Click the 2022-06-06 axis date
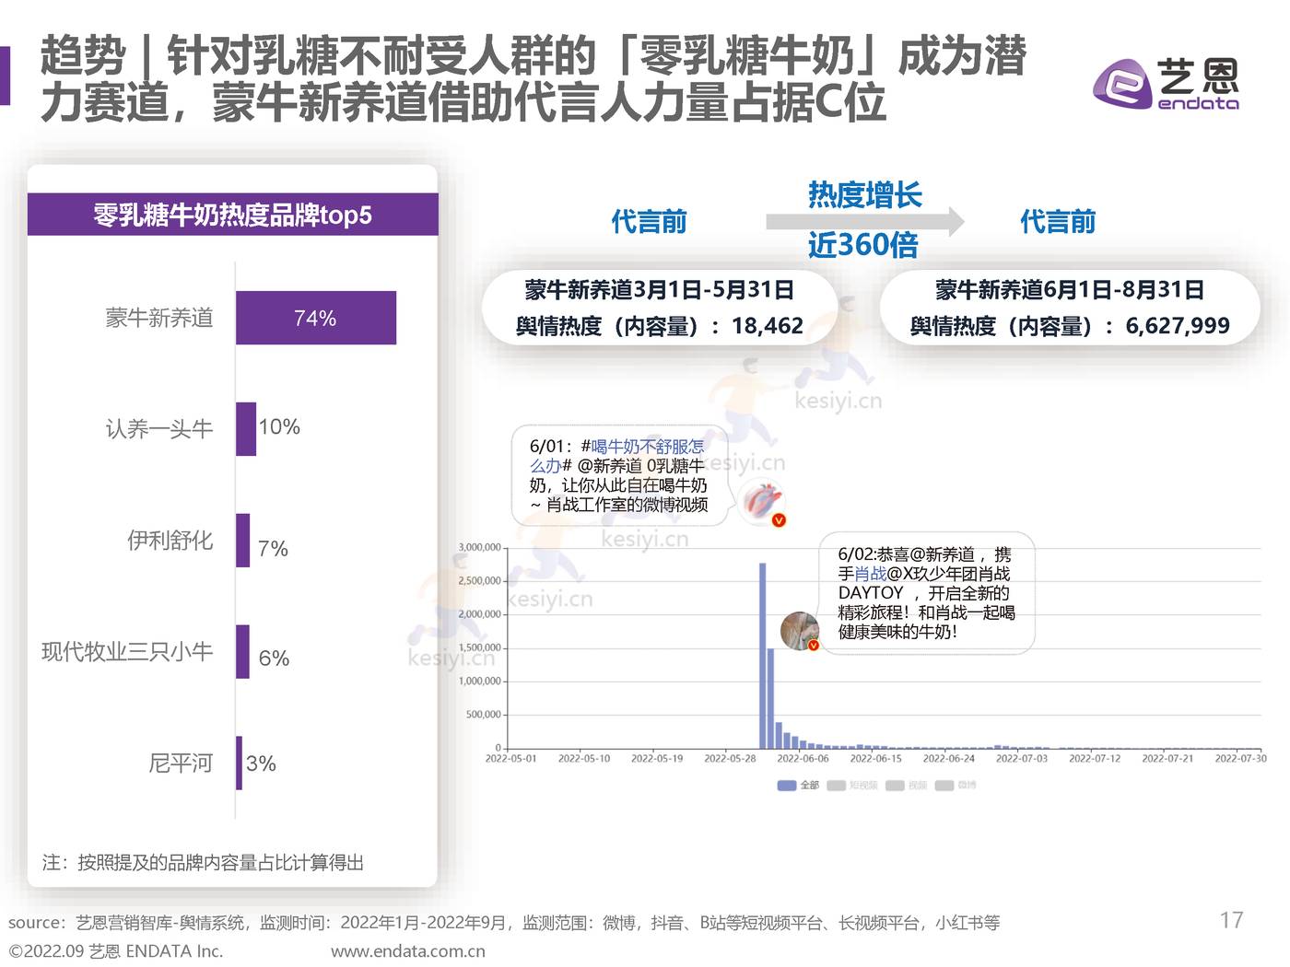Viewport: 1290px width, 967px height. pyautogui.click(x=803, y=759)
